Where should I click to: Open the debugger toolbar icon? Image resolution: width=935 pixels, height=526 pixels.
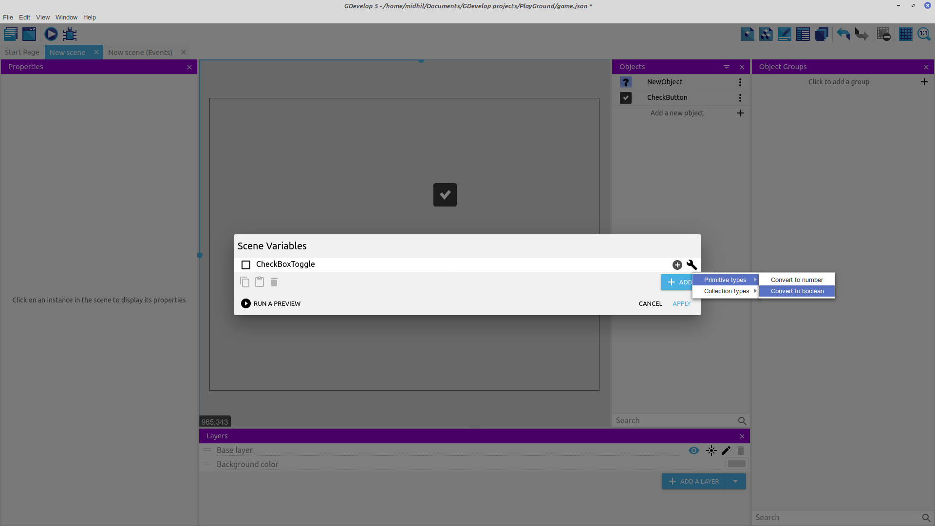[x=70, y=34]
